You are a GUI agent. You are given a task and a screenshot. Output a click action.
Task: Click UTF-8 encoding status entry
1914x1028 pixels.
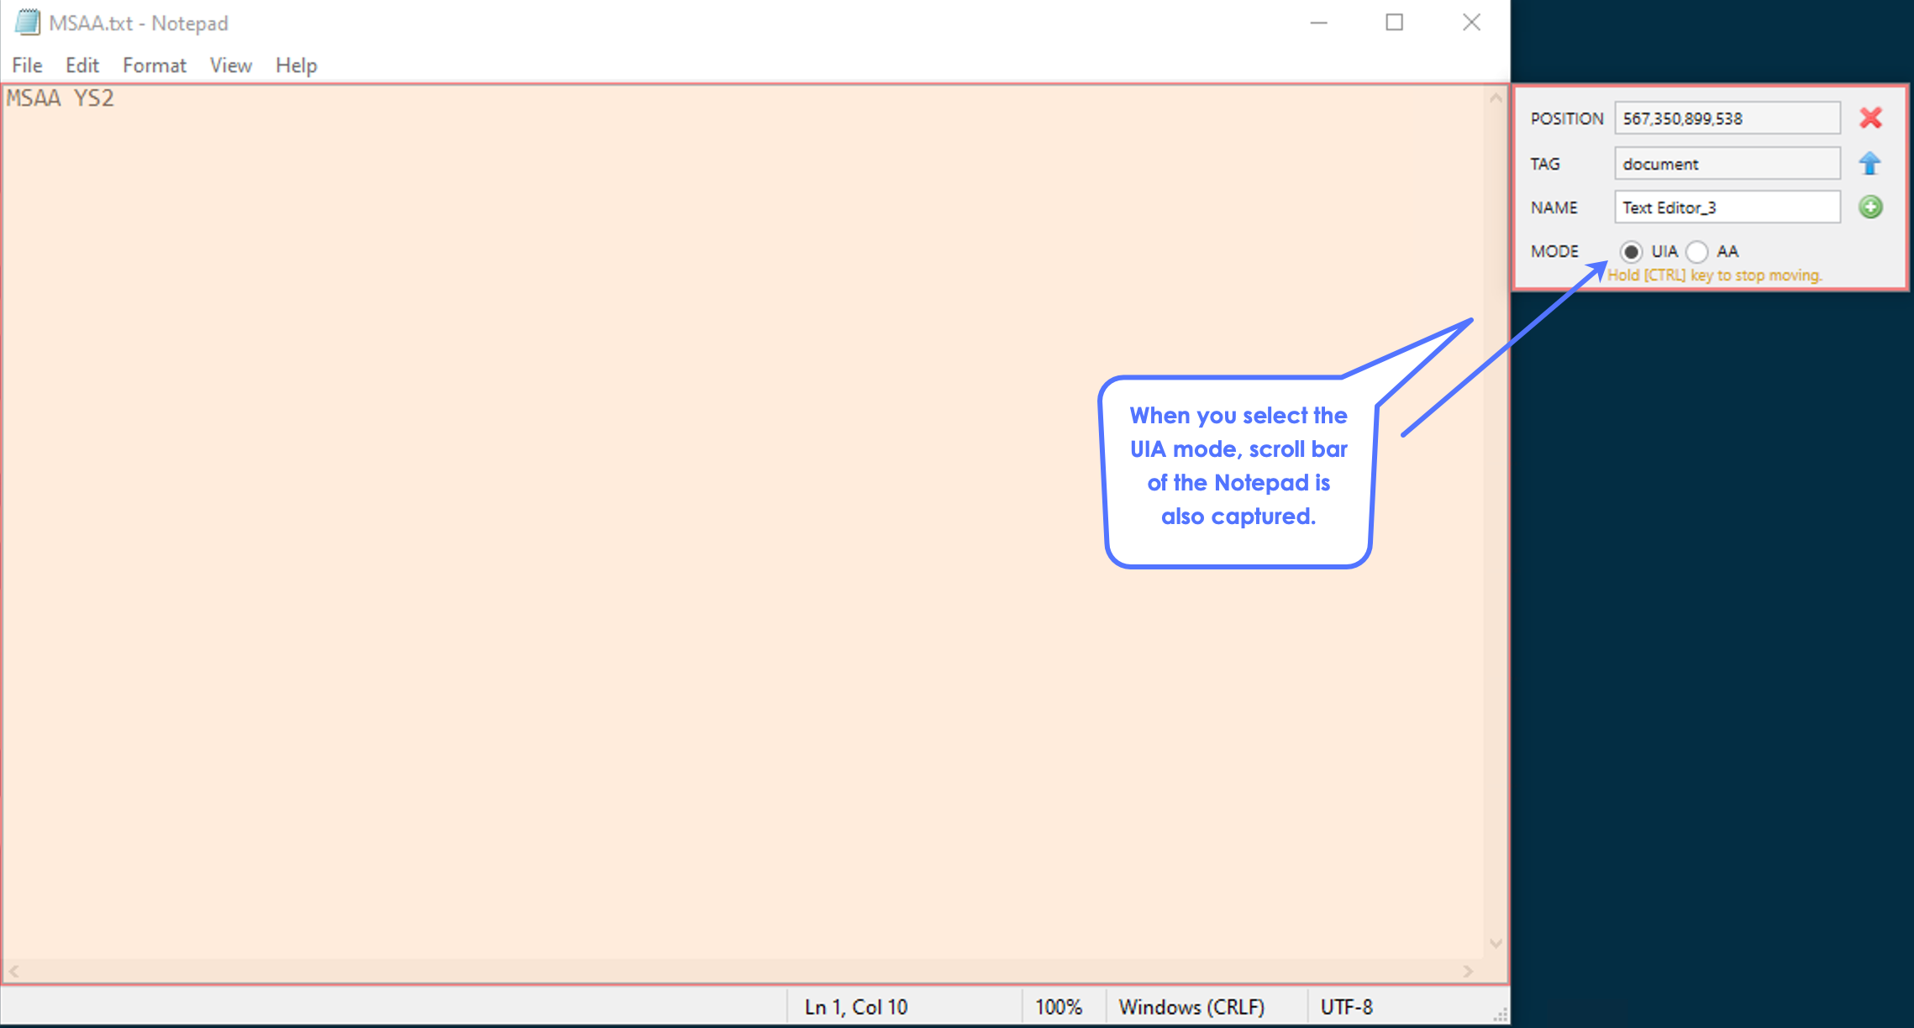pos(1347,1007)
